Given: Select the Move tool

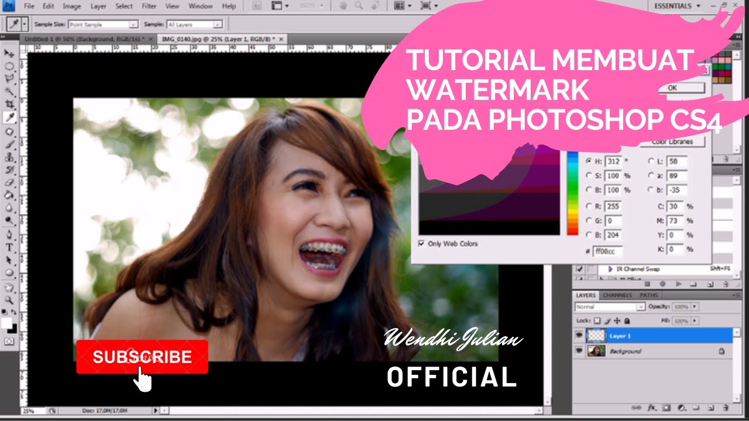Looking at the screenshot, I should [x=9, y=53].
